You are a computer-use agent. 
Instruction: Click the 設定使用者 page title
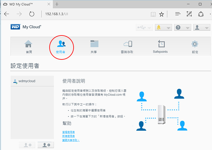(25, 66)
